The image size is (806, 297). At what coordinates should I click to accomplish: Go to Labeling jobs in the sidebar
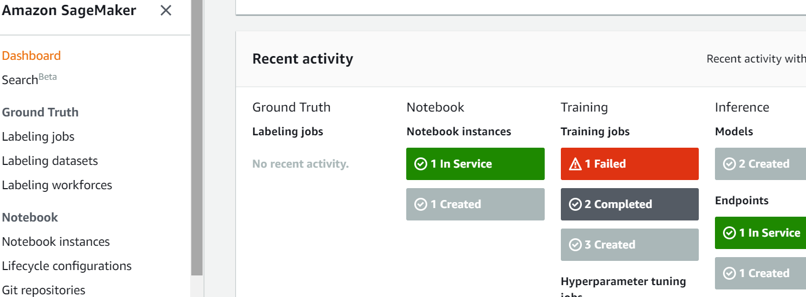(38, 136)
